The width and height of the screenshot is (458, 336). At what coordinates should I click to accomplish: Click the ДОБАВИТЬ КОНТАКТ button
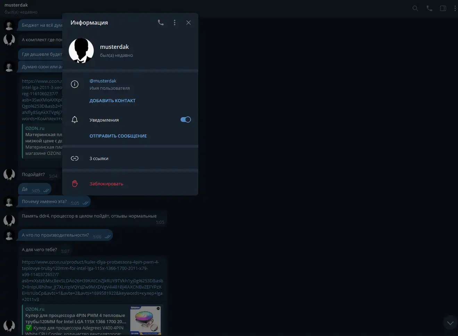click(x=113, y=101)
